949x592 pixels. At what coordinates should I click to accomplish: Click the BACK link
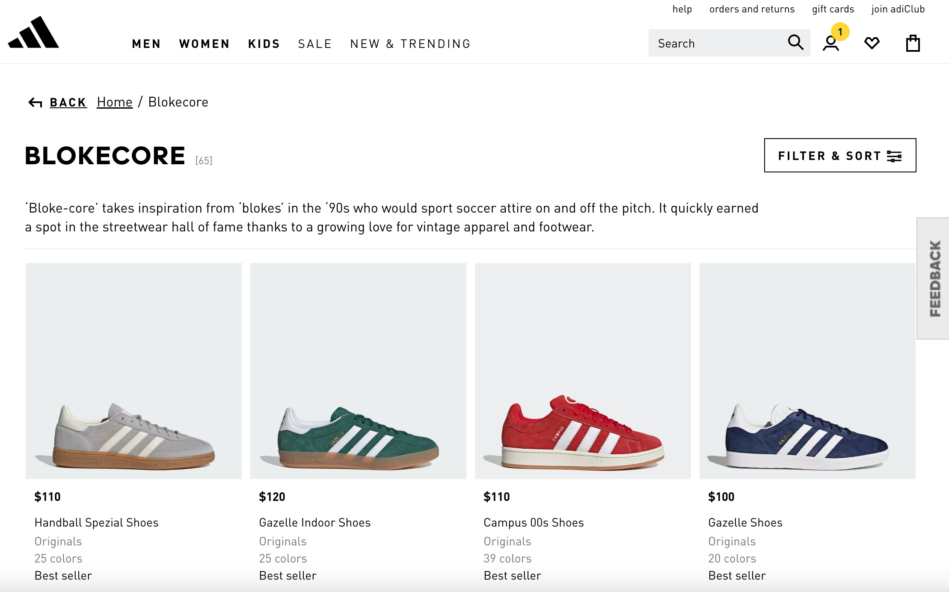(68, 103)
